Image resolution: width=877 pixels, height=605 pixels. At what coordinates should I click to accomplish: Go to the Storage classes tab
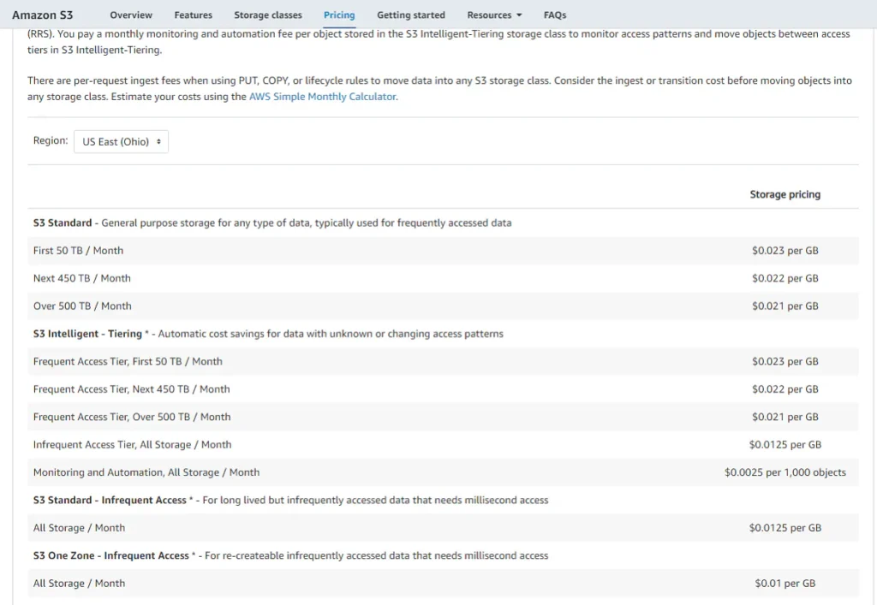click(x=268, y=15)
